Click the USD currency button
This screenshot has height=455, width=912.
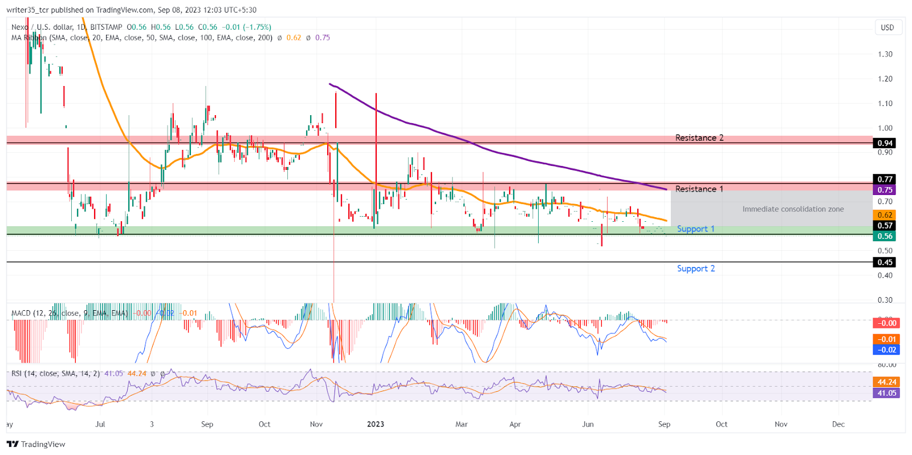(x=887, y=27)
